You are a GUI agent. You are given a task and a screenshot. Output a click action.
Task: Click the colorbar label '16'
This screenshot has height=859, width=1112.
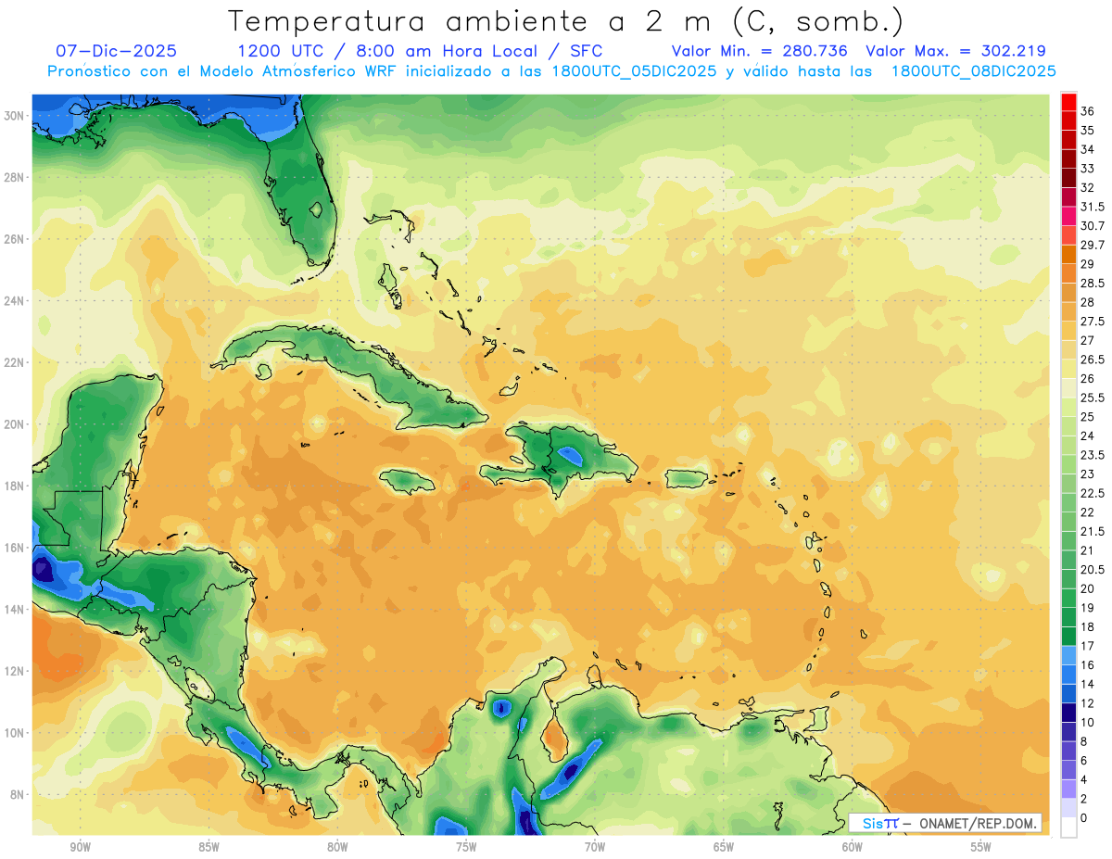pyautogui.click(x=1088, y=665)
